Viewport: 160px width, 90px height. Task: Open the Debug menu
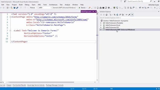tap(27, 5)
